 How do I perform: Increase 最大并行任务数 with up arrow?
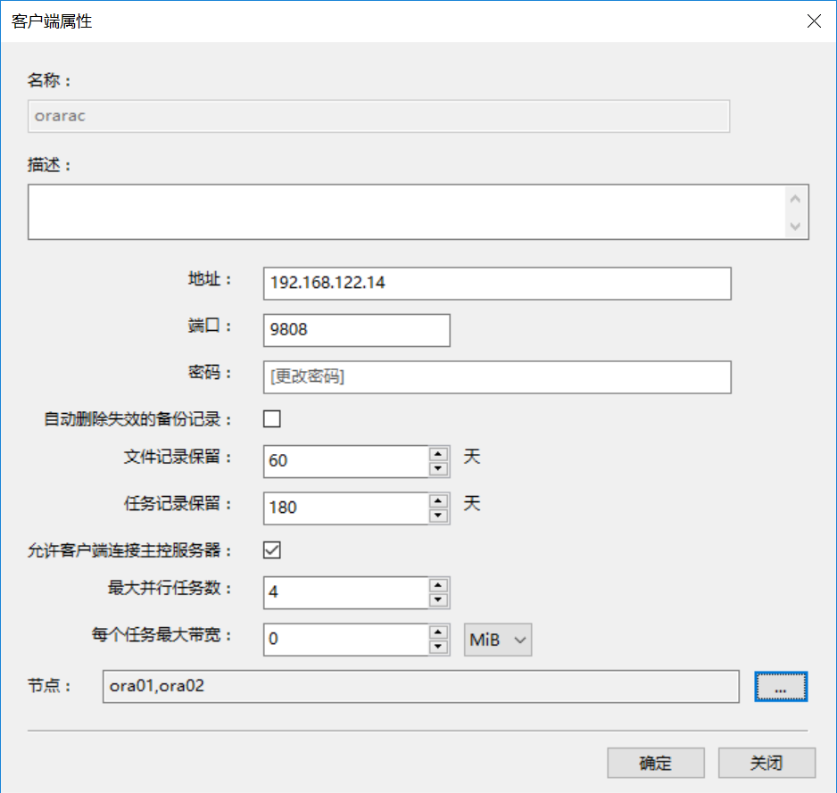(438, 585)
